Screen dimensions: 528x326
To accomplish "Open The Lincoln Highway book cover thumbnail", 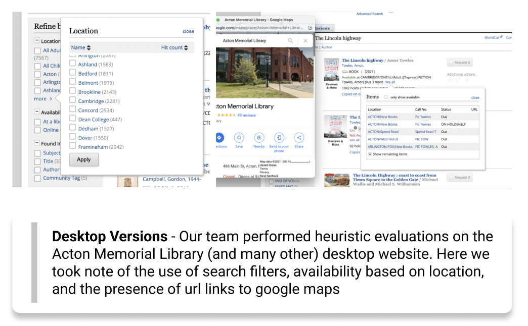I will [x=332, y=70].
